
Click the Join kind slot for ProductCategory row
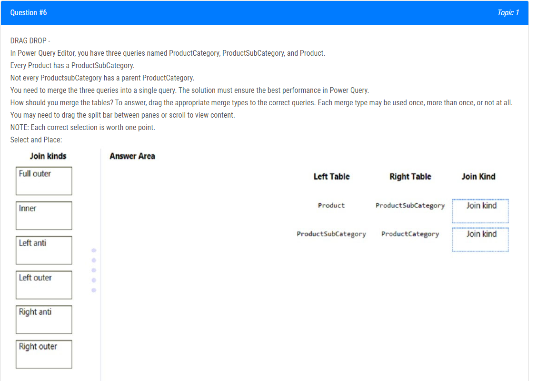tap(480, 240)
